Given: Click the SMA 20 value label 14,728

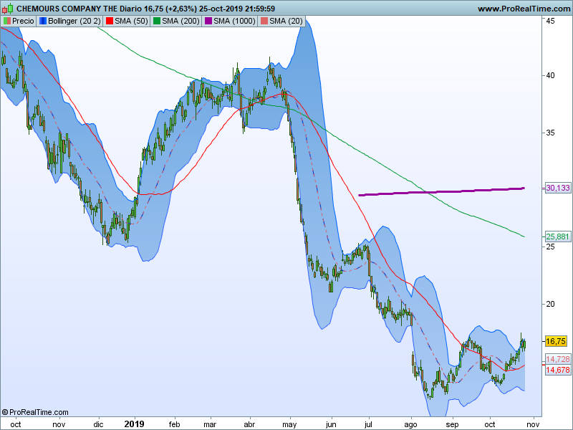Looking at the screenshot, I should pyautogui.click(x=558, y=359).
